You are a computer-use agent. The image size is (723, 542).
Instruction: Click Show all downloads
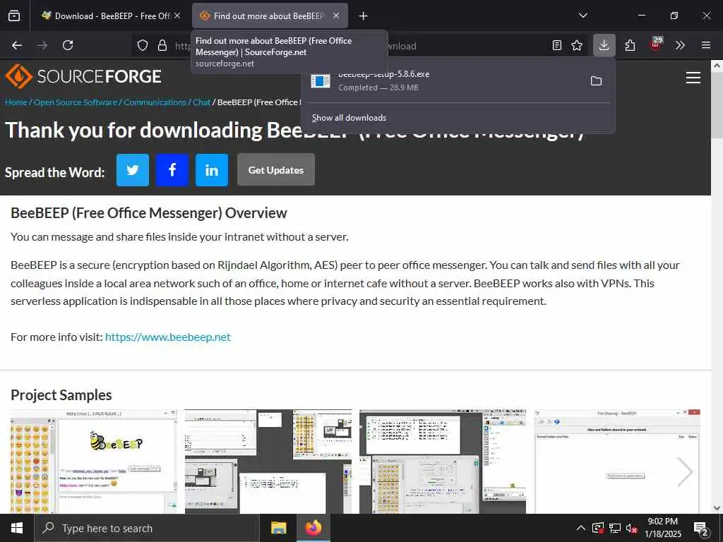click(349, 118)
